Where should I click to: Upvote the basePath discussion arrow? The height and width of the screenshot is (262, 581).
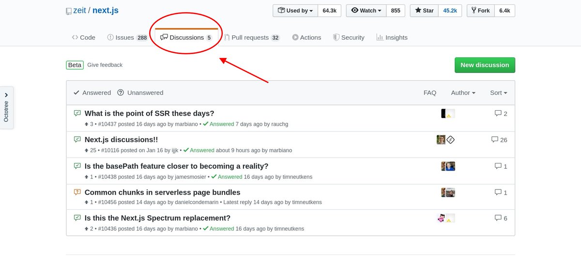87,176
